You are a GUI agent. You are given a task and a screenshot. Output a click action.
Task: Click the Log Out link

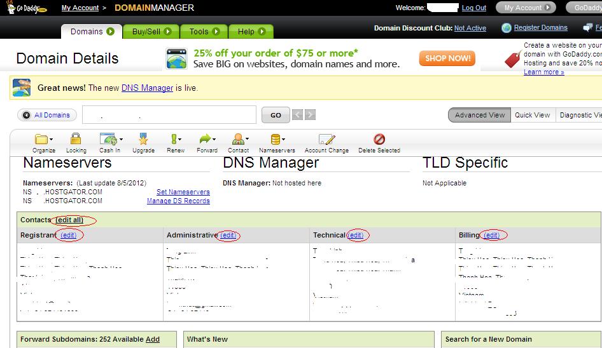click(x=473, y=8)
